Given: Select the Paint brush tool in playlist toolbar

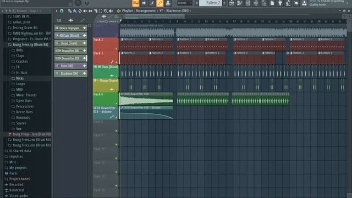Looking at the screenshot, I should 75,11.
